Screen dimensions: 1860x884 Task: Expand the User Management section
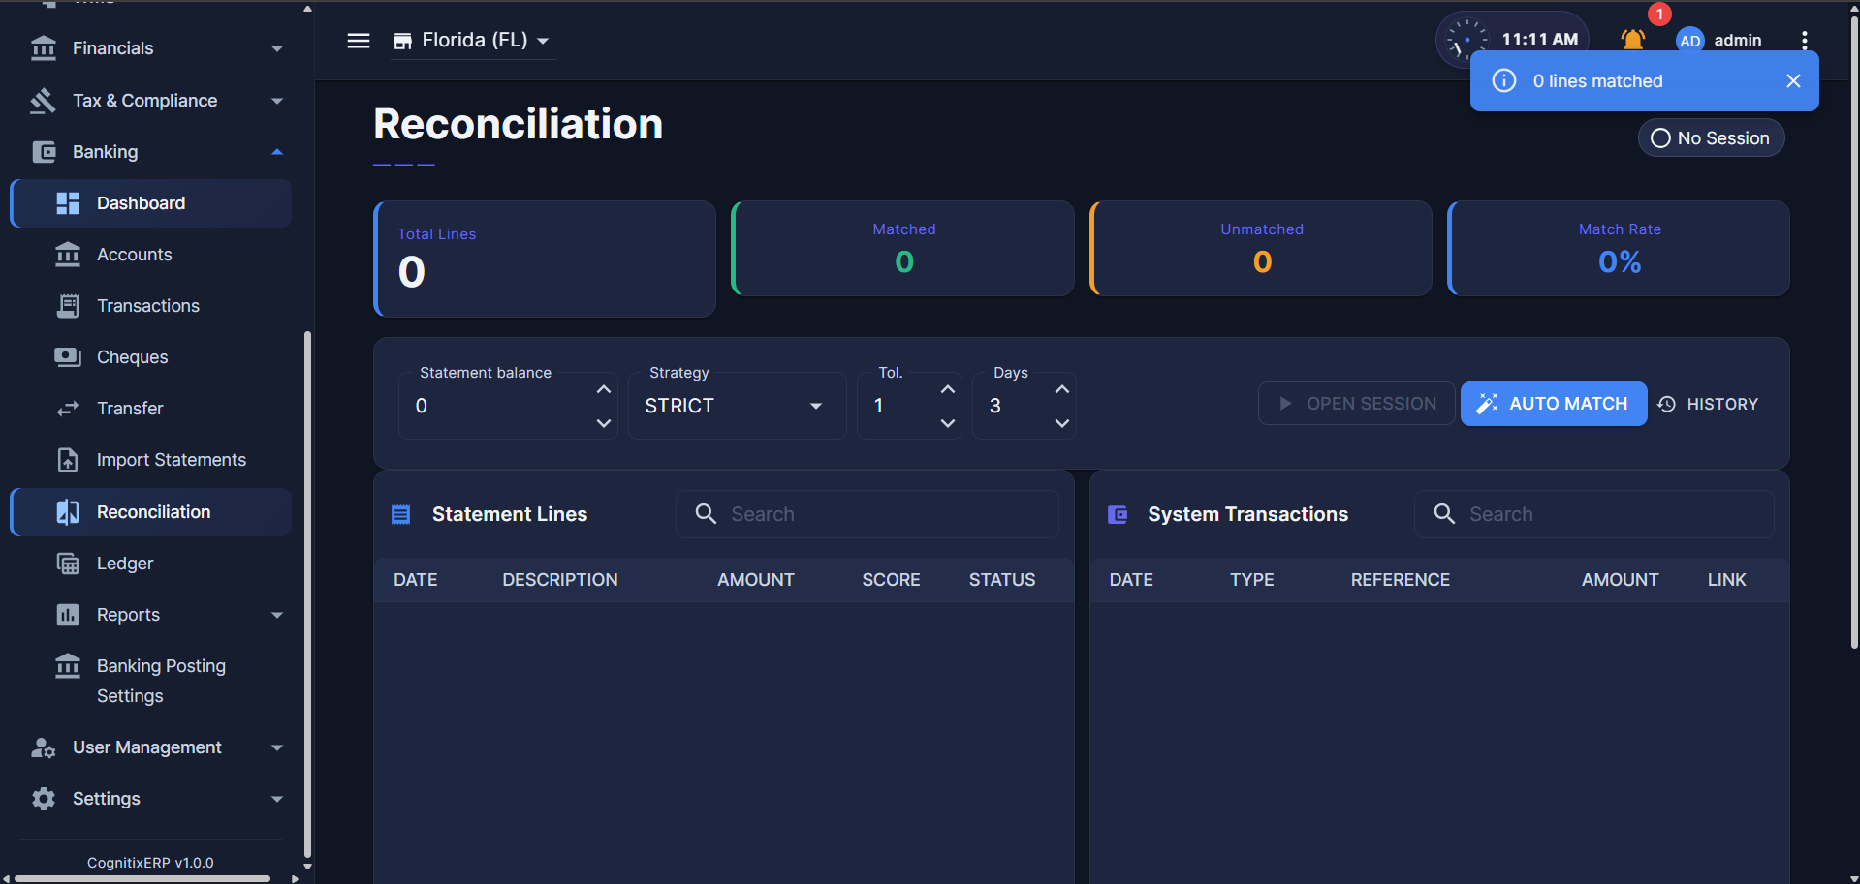click(277, 747)
